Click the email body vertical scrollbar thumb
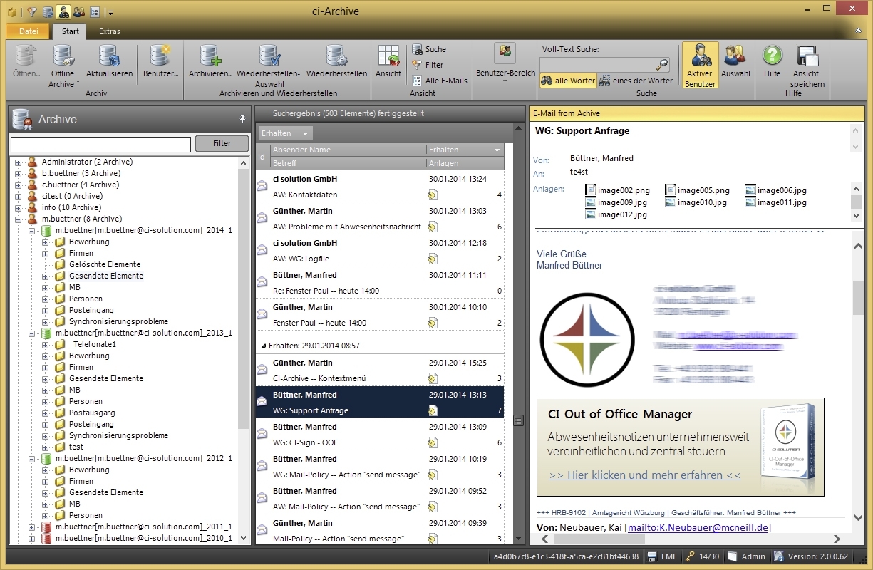Viewport: 873px width, 570px height. pyautogui.click(x=858, y=297)
